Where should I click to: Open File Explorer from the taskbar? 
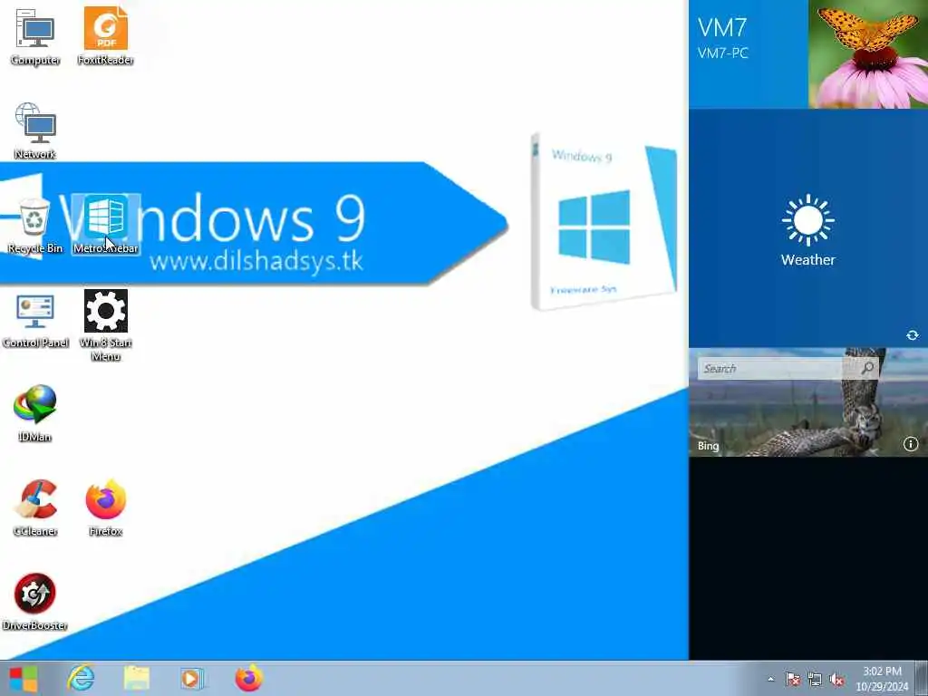coord(136,678)
